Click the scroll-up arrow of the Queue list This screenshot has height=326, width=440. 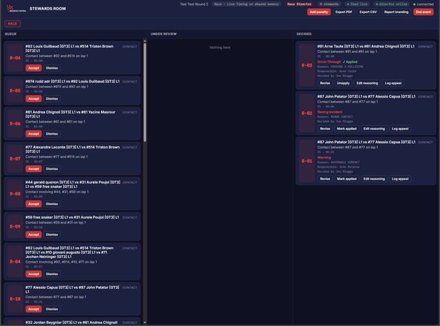pyautogui.click(x=145, y=41)
